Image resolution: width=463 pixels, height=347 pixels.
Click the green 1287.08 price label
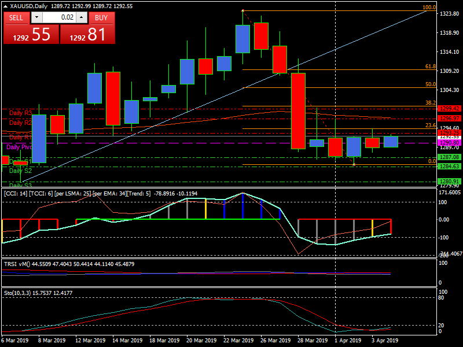tap(449, 157)
